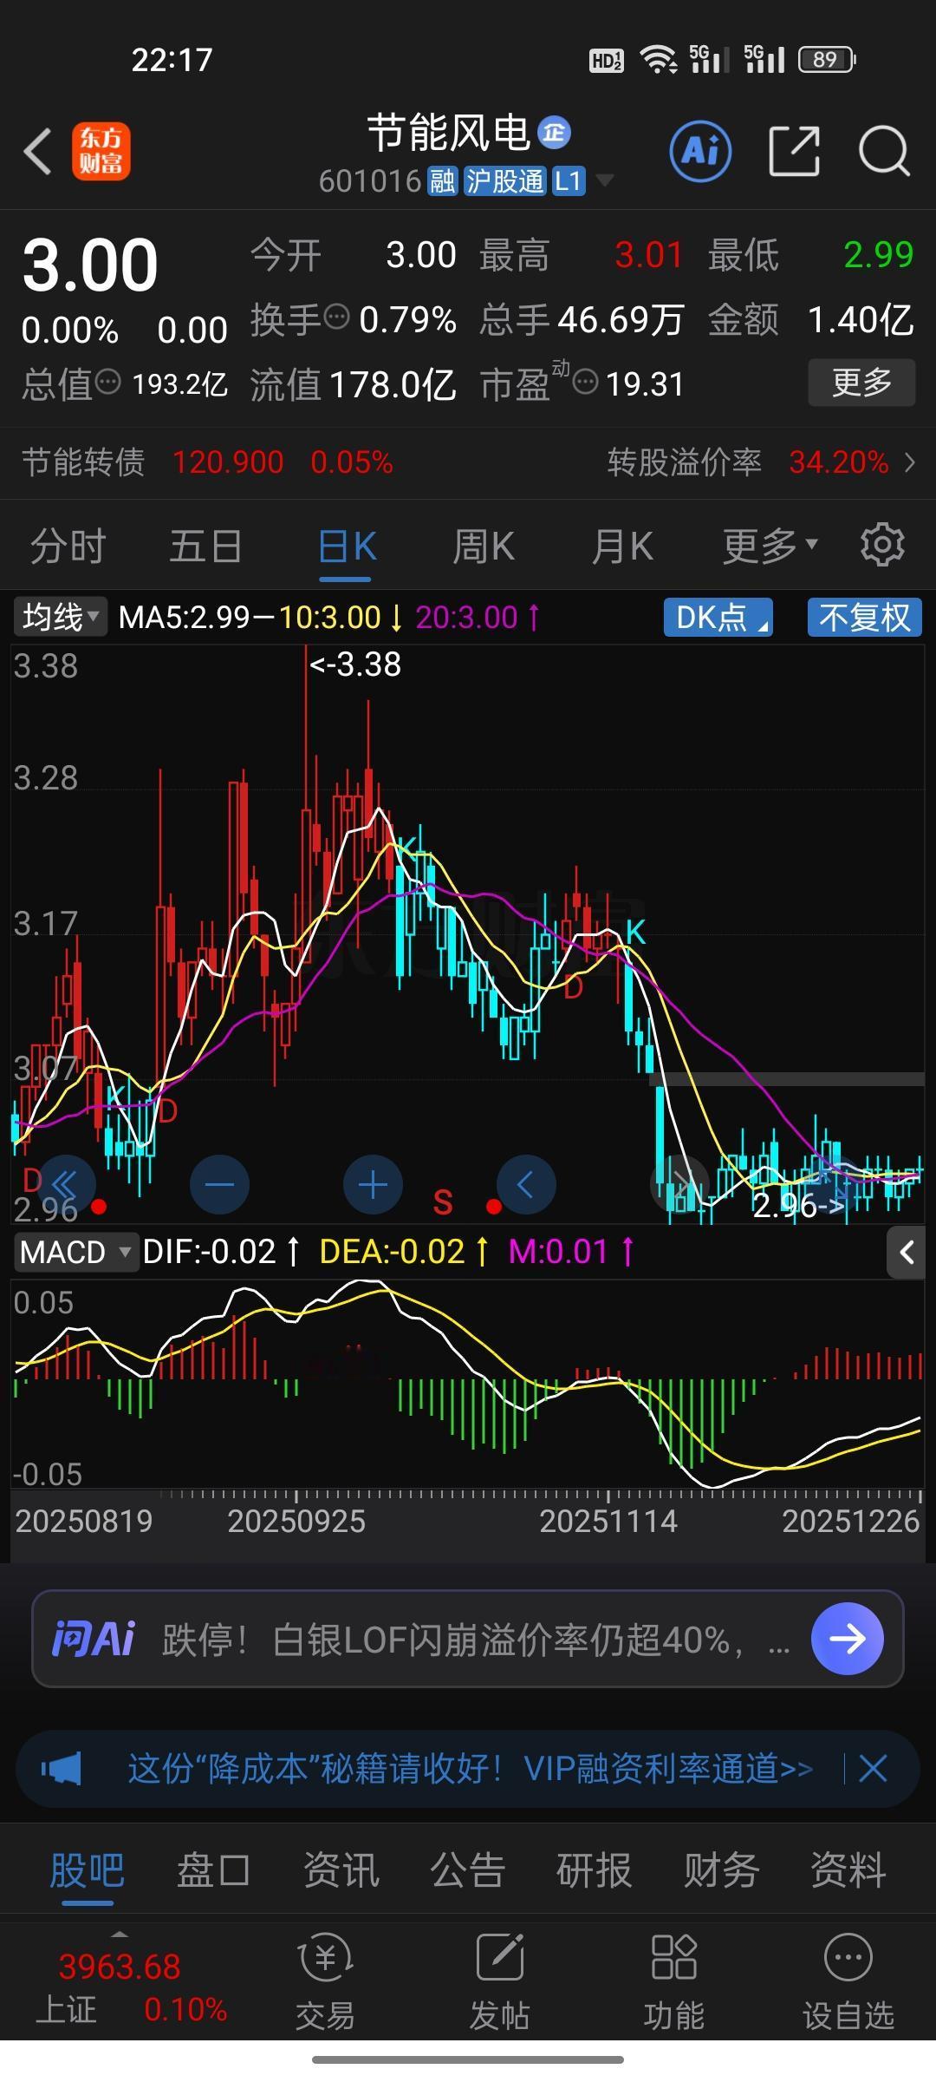The width and height of the screenshot is (936, 2082).
Task: Open 公告 announcements tab
Action: [x=468, y=1869]
